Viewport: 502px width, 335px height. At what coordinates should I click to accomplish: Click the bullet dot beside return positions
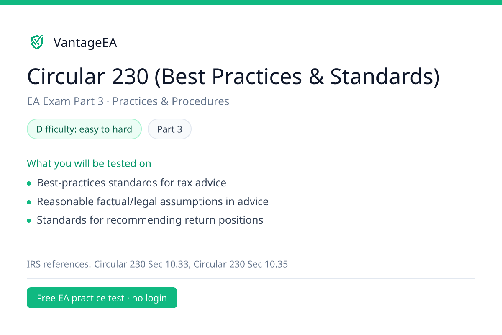[x=29, y=221]
